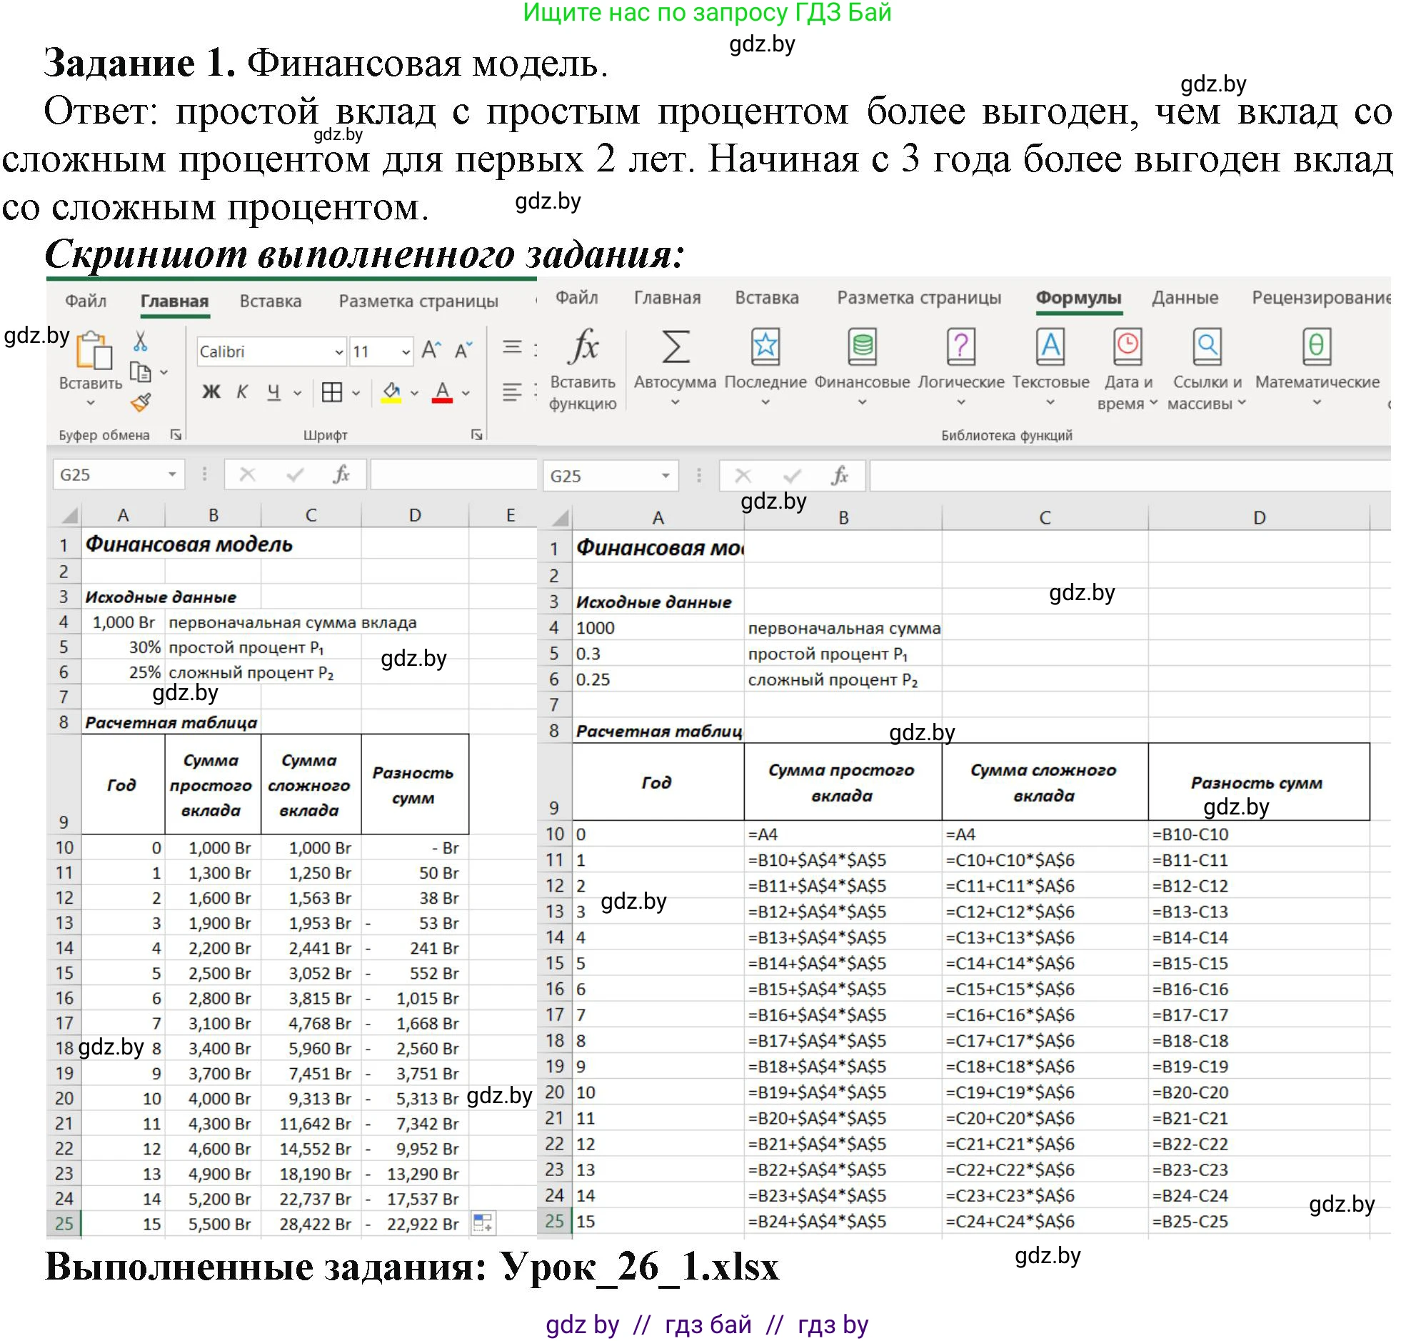
Task: Click cell with 28,422 Br
Action: click(311, 1224)
